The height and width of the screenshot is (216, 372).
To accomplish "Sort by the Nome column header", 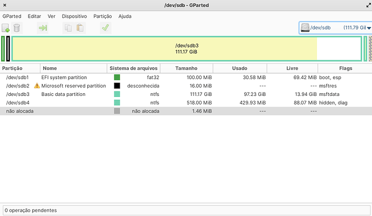I will [x=73, y=68].
